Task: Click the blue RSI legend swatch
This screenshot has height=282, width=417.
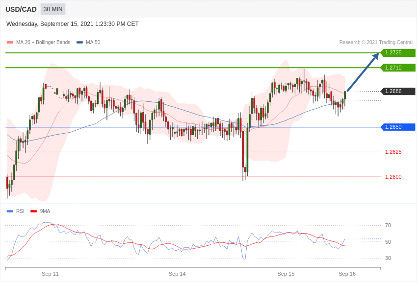Action: (x=10, y=211)
